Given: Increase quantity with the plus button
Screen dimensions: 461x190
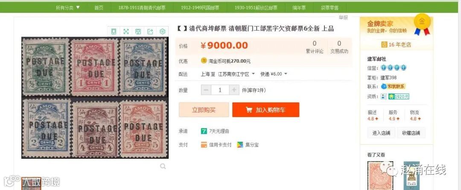Looking at the screenshot, I should tap(234, 90).
